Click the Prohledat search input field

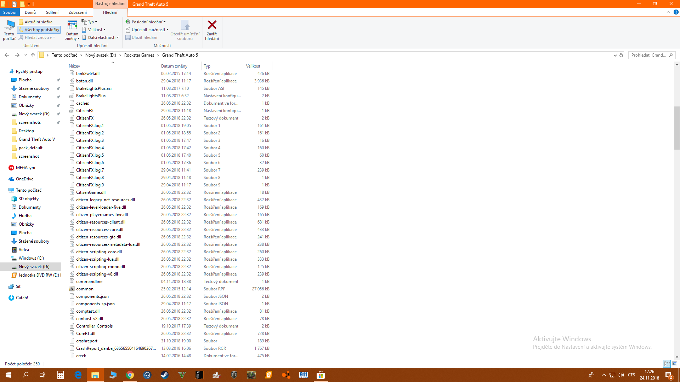(x=648, y=55)
